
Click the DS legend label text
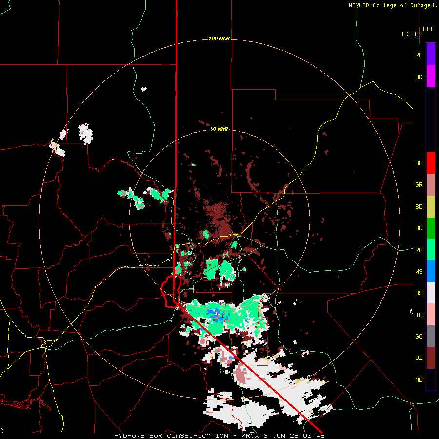419,293
